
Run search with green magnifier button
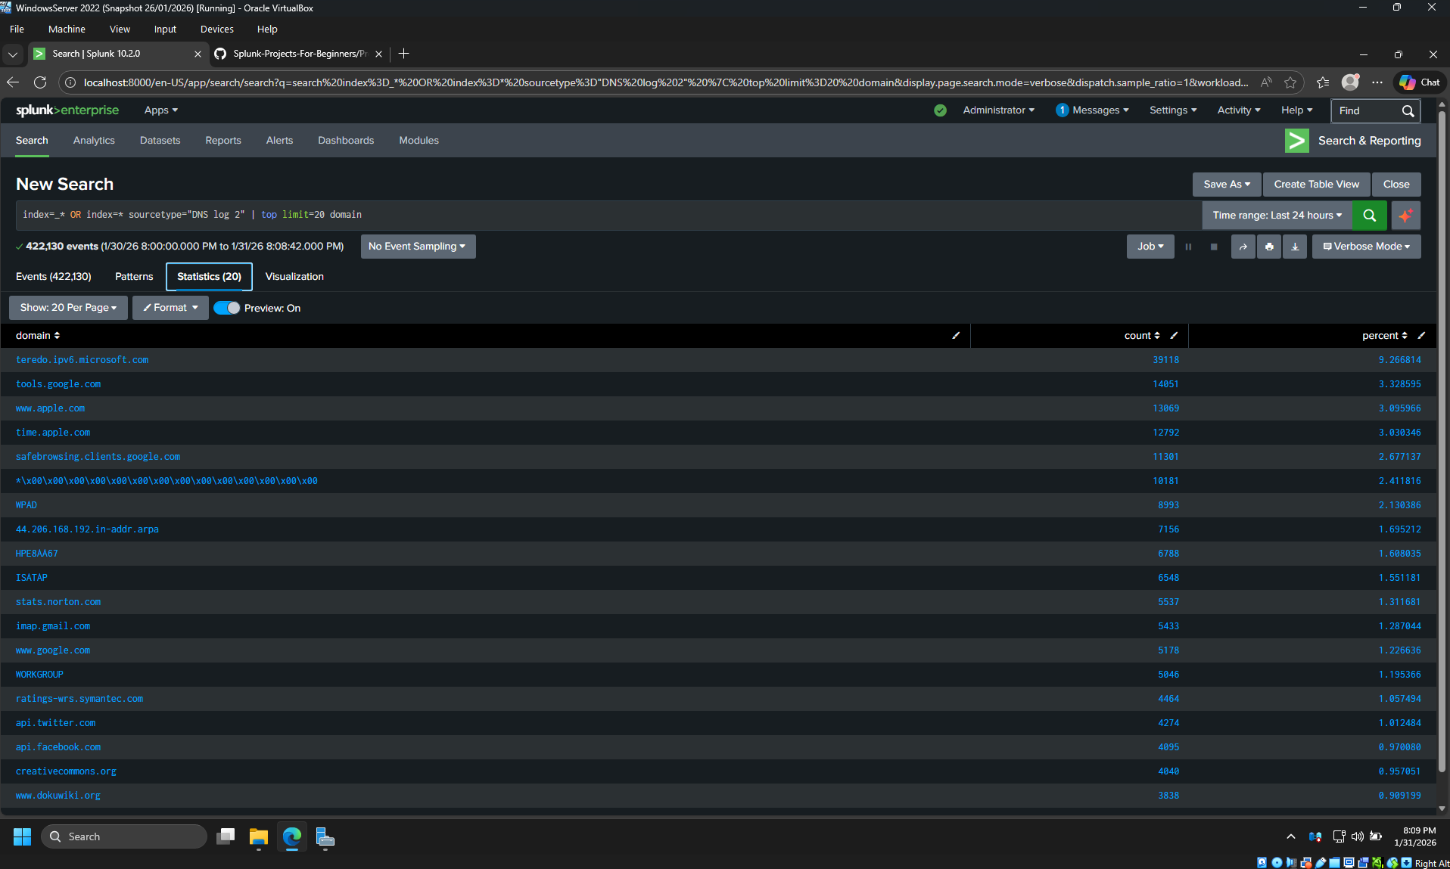(x=1369, y=216)
